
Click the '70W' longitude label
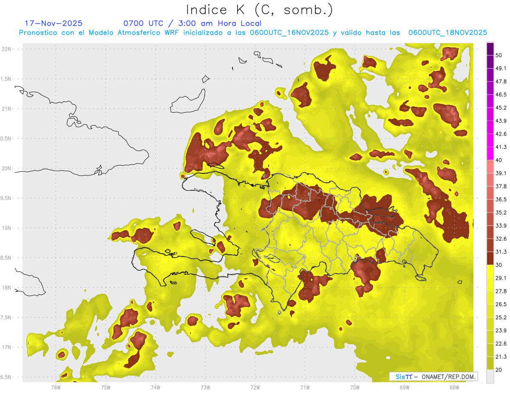[x=354, y=387]
